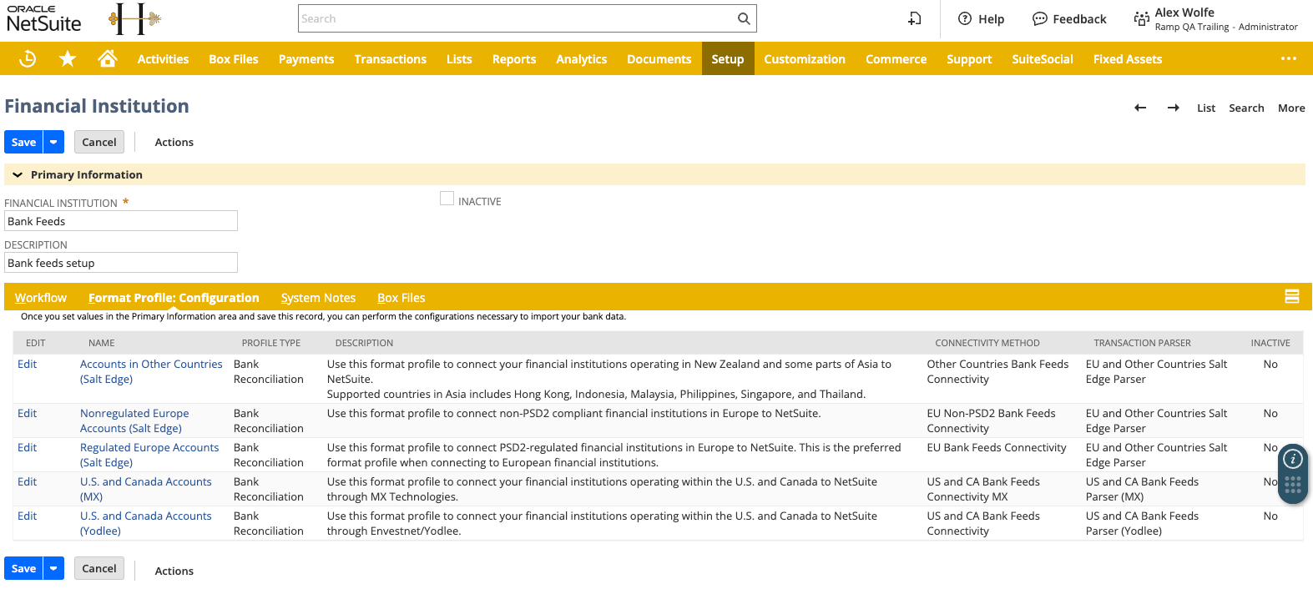1313x599 pixels.
Task: Open the Fixed Assets menu
Action: pos(1128,58)
